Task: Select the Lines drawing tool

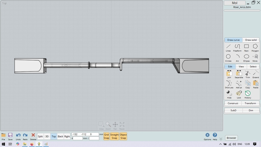Action: coord(228,48)
